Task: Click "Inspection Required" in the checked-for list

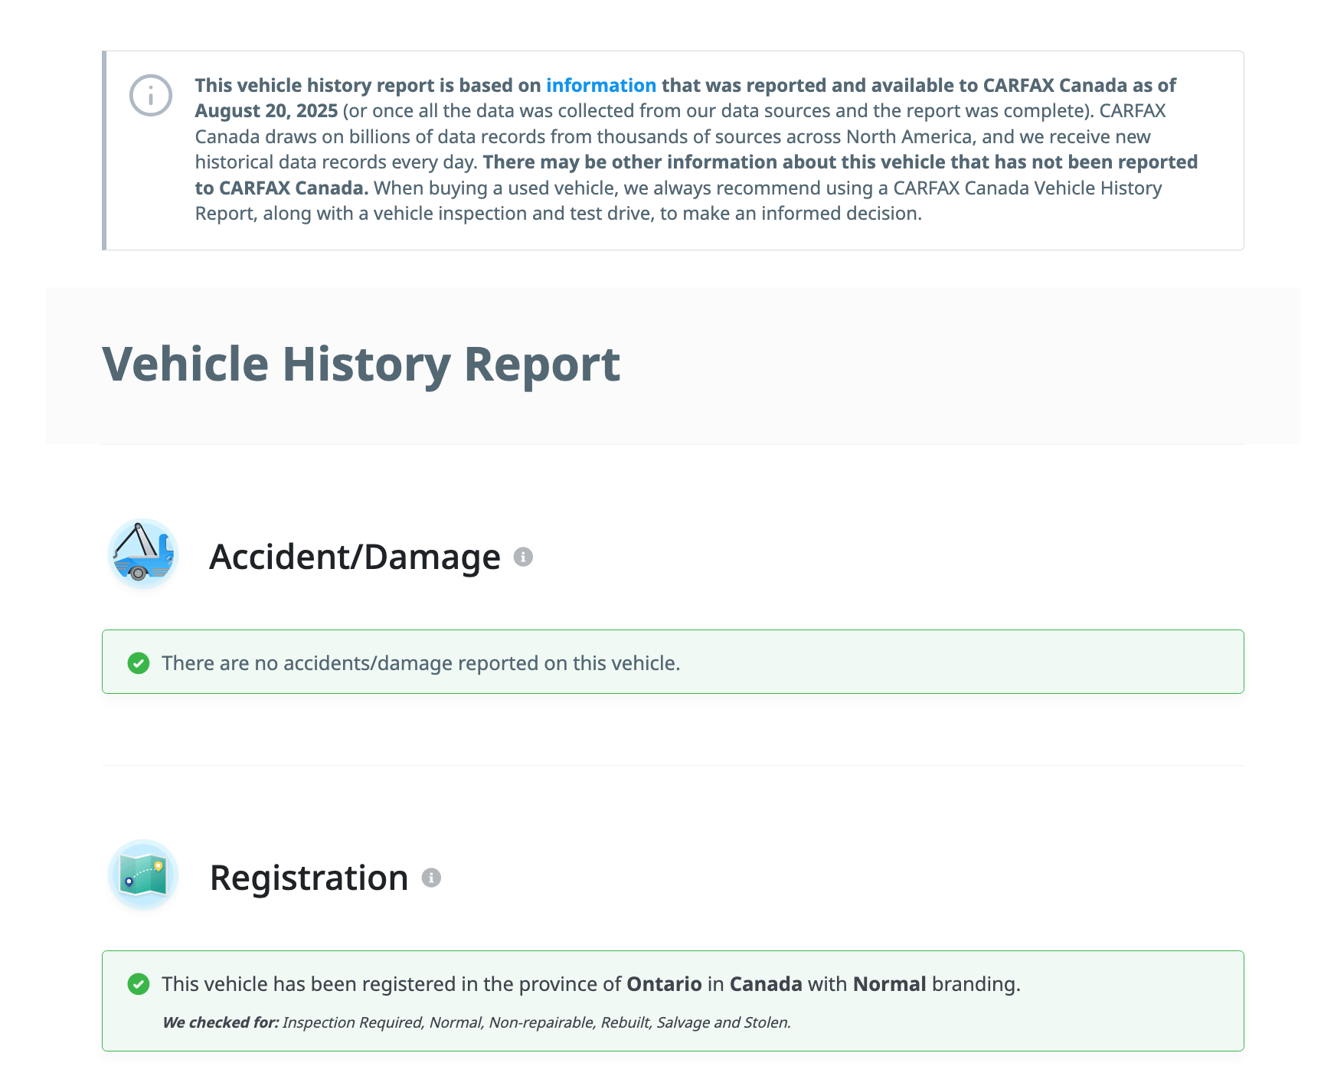Action: pos(352,1022)
